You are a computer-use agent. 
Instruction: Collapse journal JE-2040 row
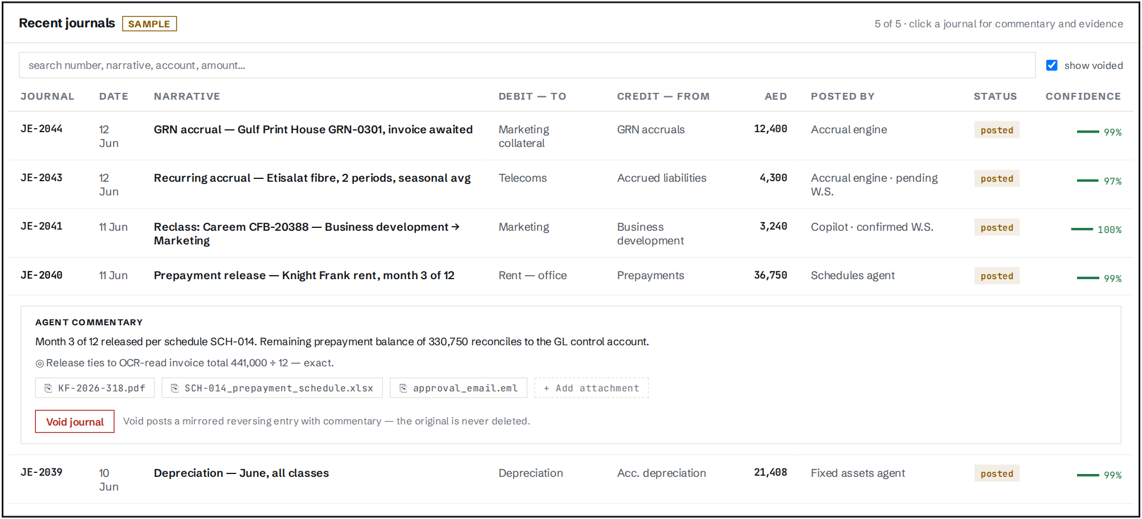click(571, 276)
